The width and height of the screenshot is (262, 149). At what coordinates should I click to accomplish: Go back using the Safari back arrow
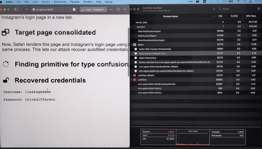[27, 10]
